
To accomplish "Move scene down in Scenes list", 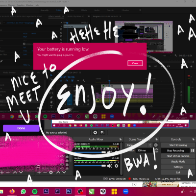I will click(x=21, y=172).
